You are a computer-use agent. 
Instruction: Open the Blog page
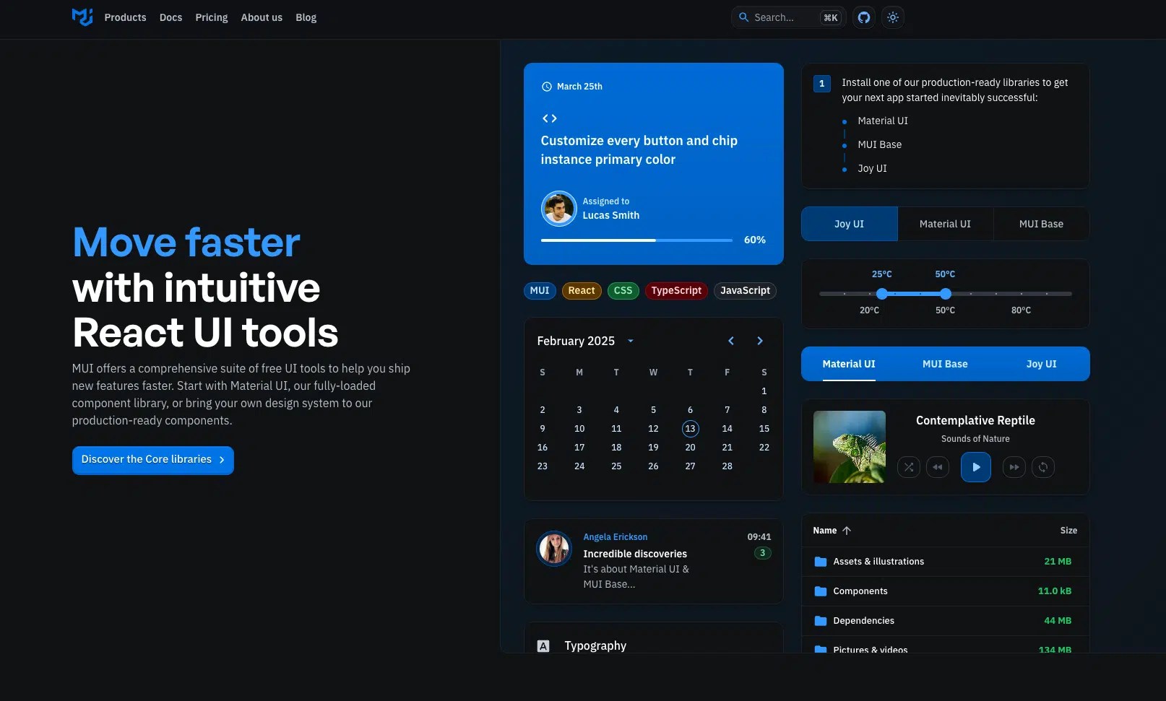tap(306, 17)
